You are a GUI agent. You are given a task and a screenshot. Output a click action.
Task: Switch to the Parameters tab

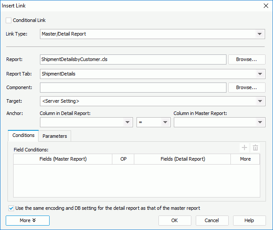(55, 136)
